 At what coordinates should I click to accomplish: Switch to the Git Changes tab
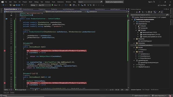click(146, 90)
